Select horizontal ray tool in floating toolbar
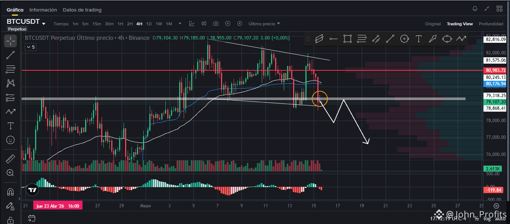Image resolution: width=510 pixels, height=224 pixels. point(333,39)
